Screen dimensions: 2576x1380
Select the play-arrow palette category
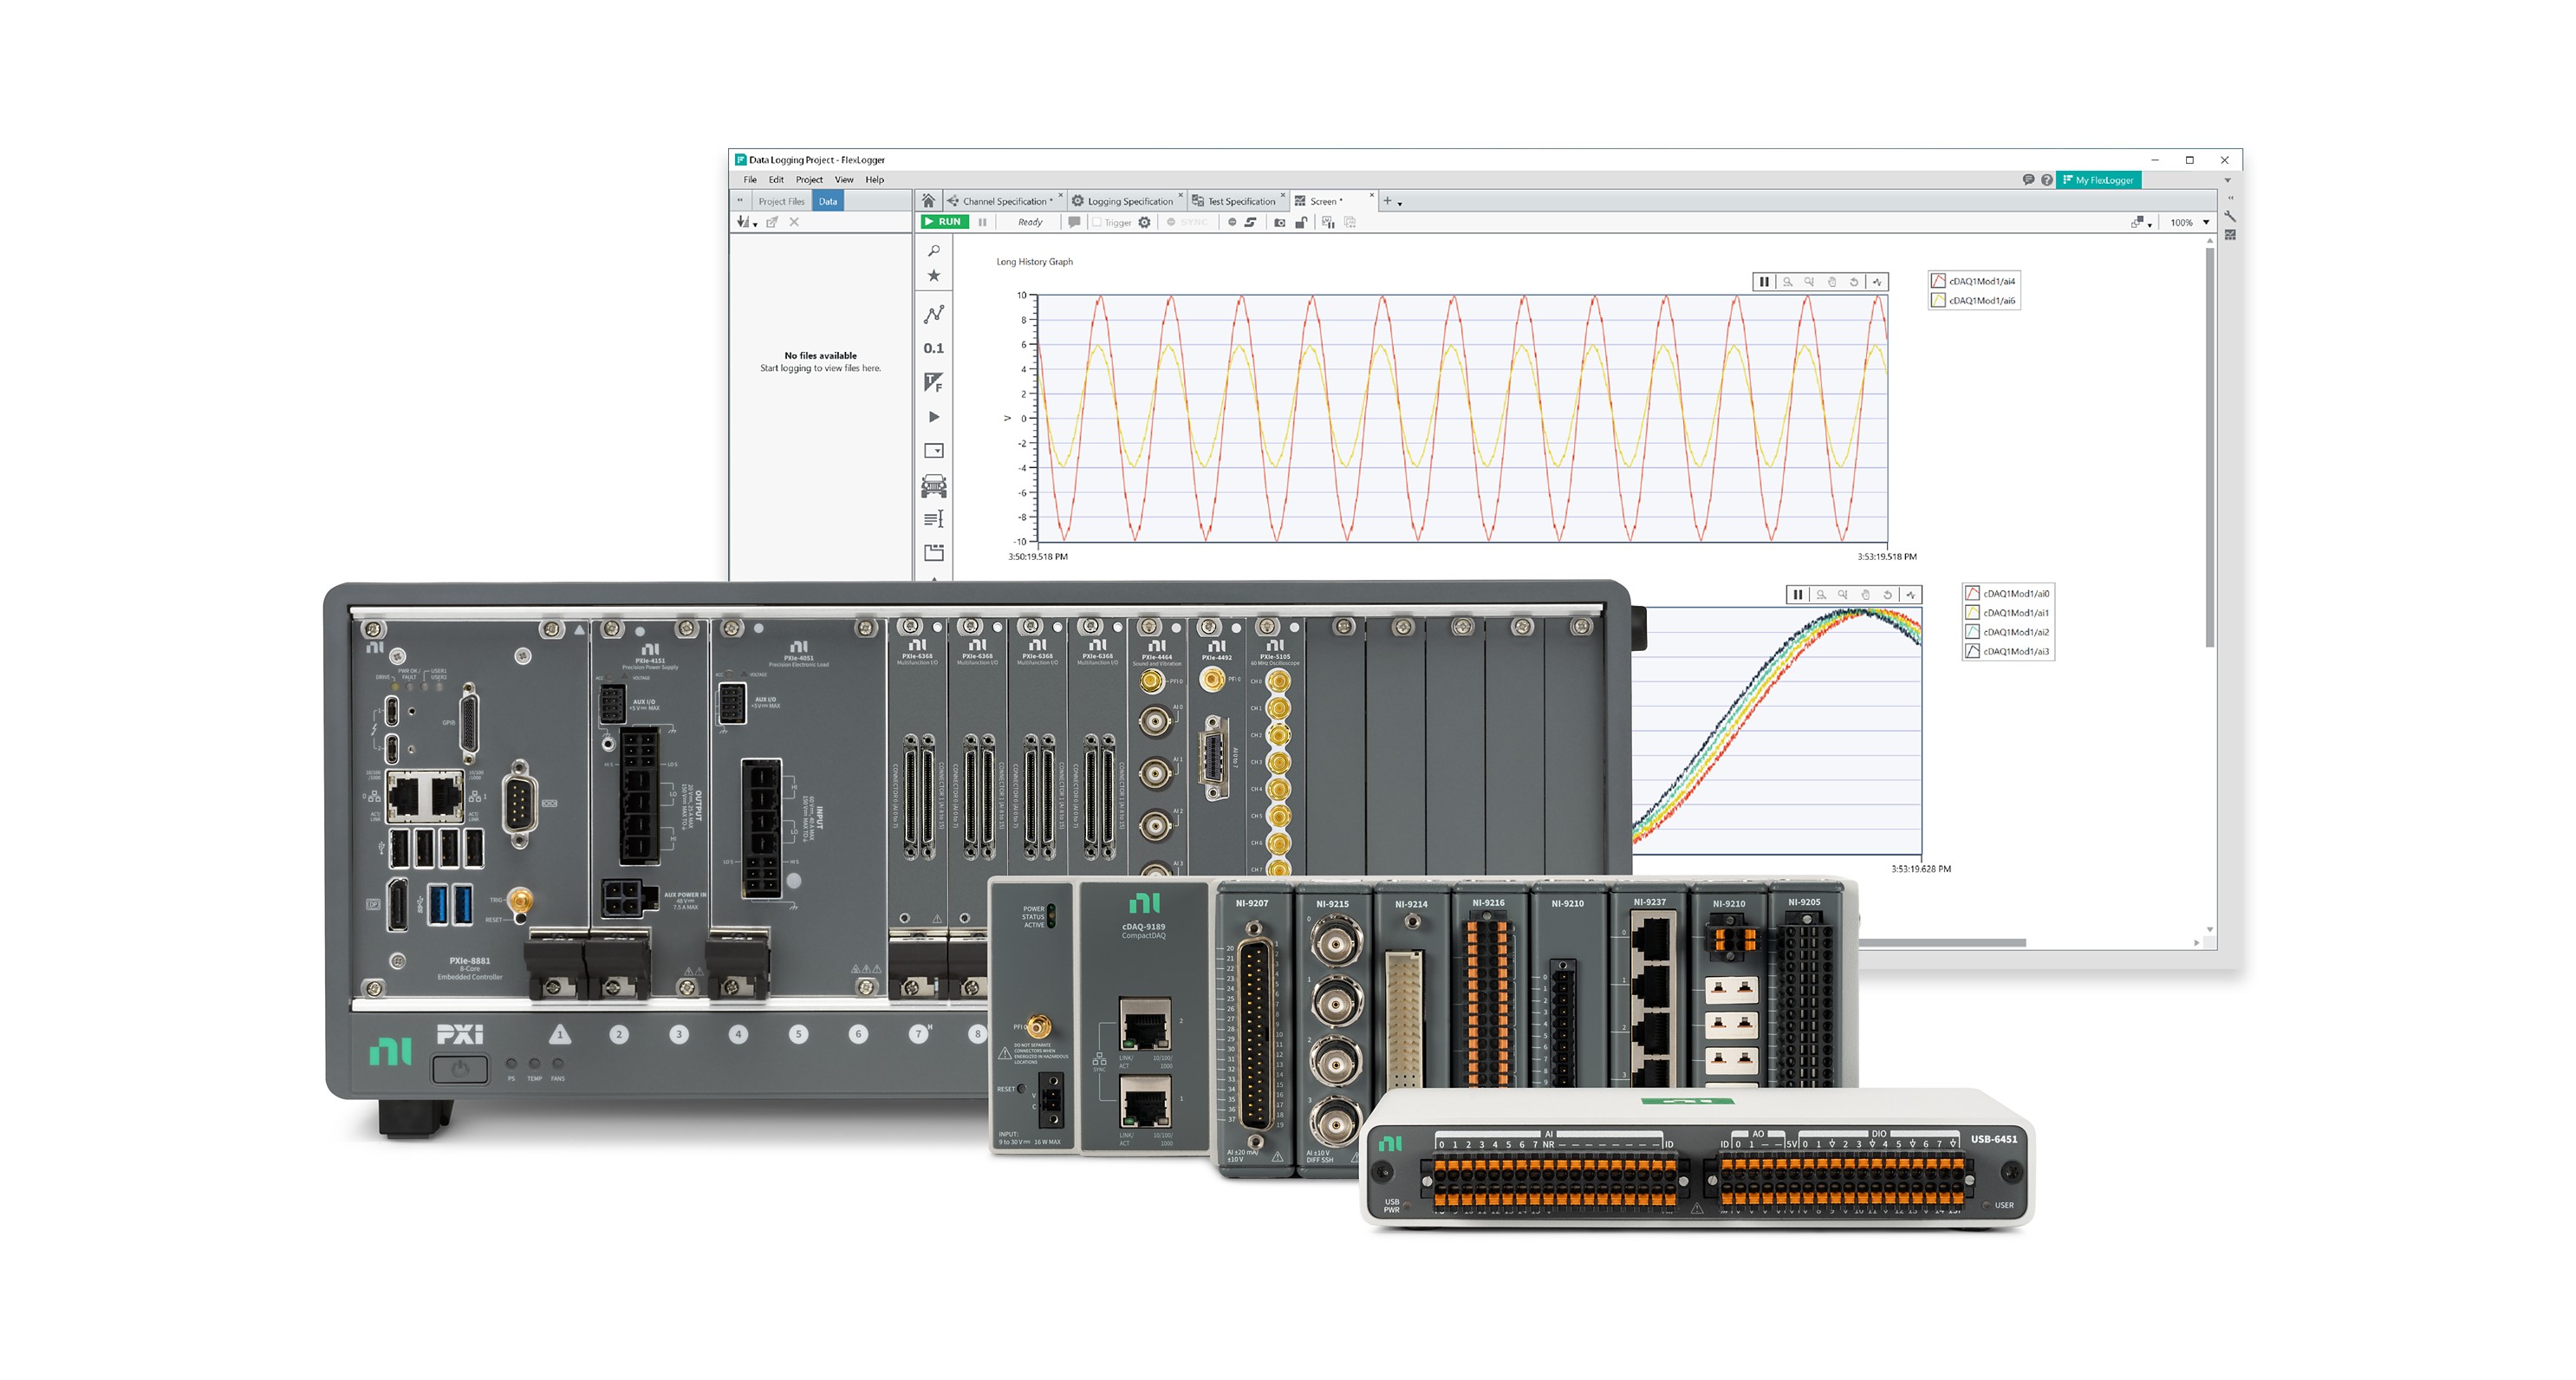[x=934, y=417]
